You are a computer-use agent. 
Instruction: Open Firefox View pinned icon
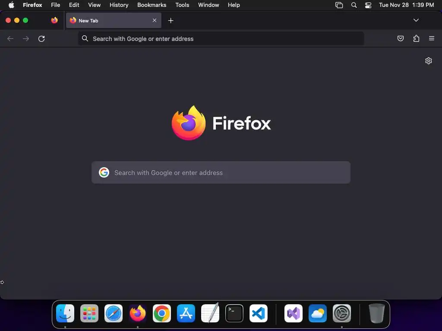pos(54,20)
